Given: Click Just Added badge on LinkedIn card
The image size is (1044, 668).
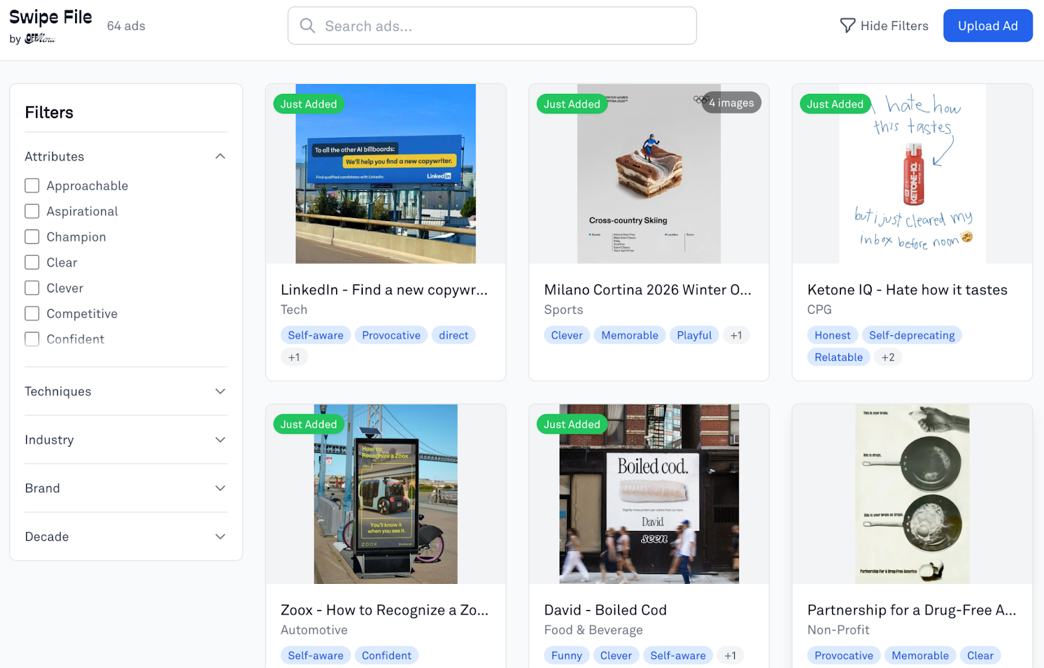Looking at the screenshot, I should [309, 104].
